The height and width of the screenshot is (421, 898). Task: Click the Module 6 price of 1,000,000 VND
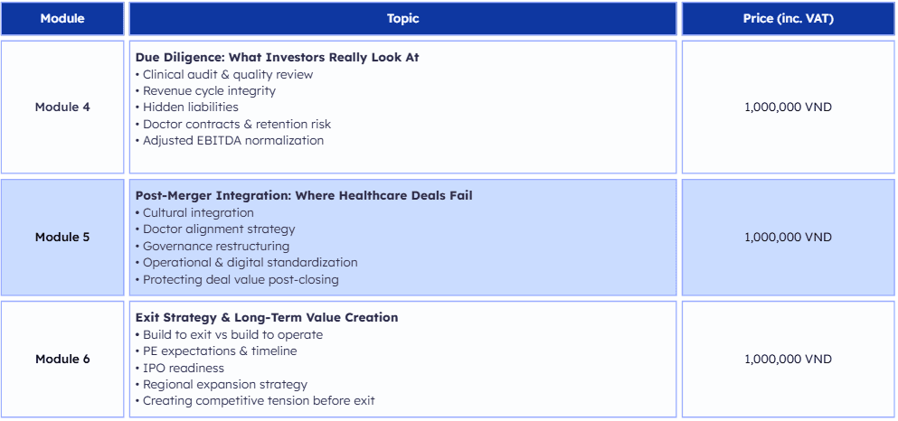coord(788,359)
